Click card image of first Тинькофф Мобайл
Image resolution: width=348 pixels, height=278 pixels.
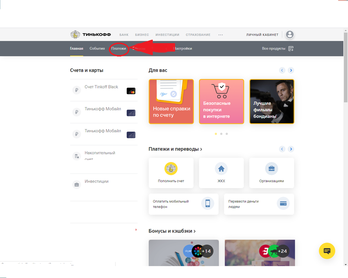(131, 113)
